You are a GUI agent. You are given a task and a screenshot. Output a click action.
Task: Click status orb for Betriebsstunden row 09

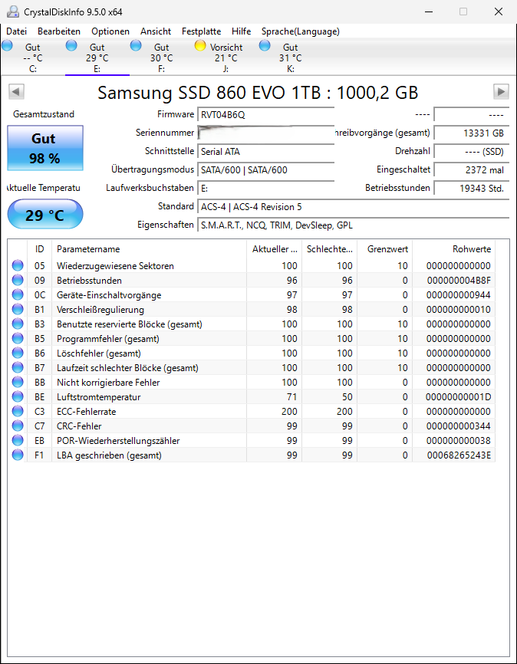pyautogui.click(x=18, y=281)
